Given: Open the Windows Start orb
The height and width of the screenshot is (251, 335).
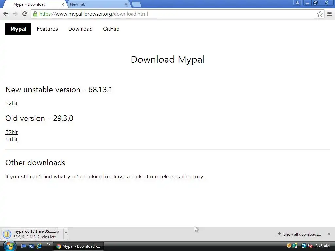Looking at the screenshot, I should 9,246.
